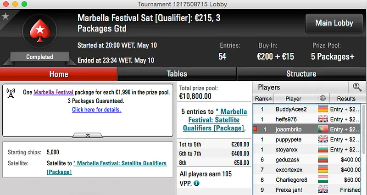The image size is (367, 195).
Task: Open the player search magnifier
Action: [x=356, y=87]
